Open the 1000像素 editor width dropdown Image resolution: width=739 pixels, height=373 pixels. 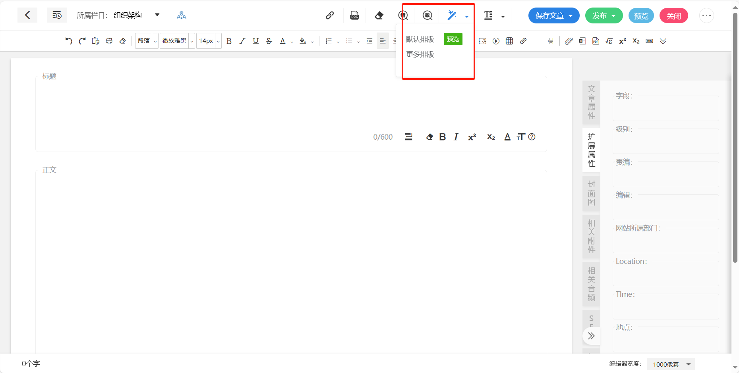671,364
